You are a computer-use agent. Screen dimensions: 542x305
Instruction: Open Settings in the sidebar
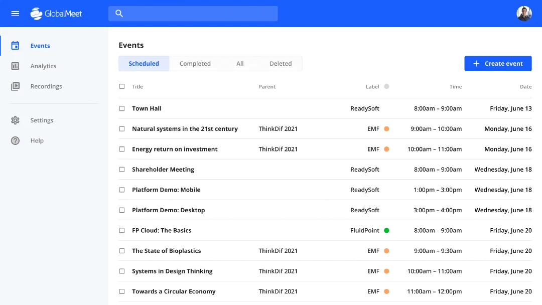(42, 120)
